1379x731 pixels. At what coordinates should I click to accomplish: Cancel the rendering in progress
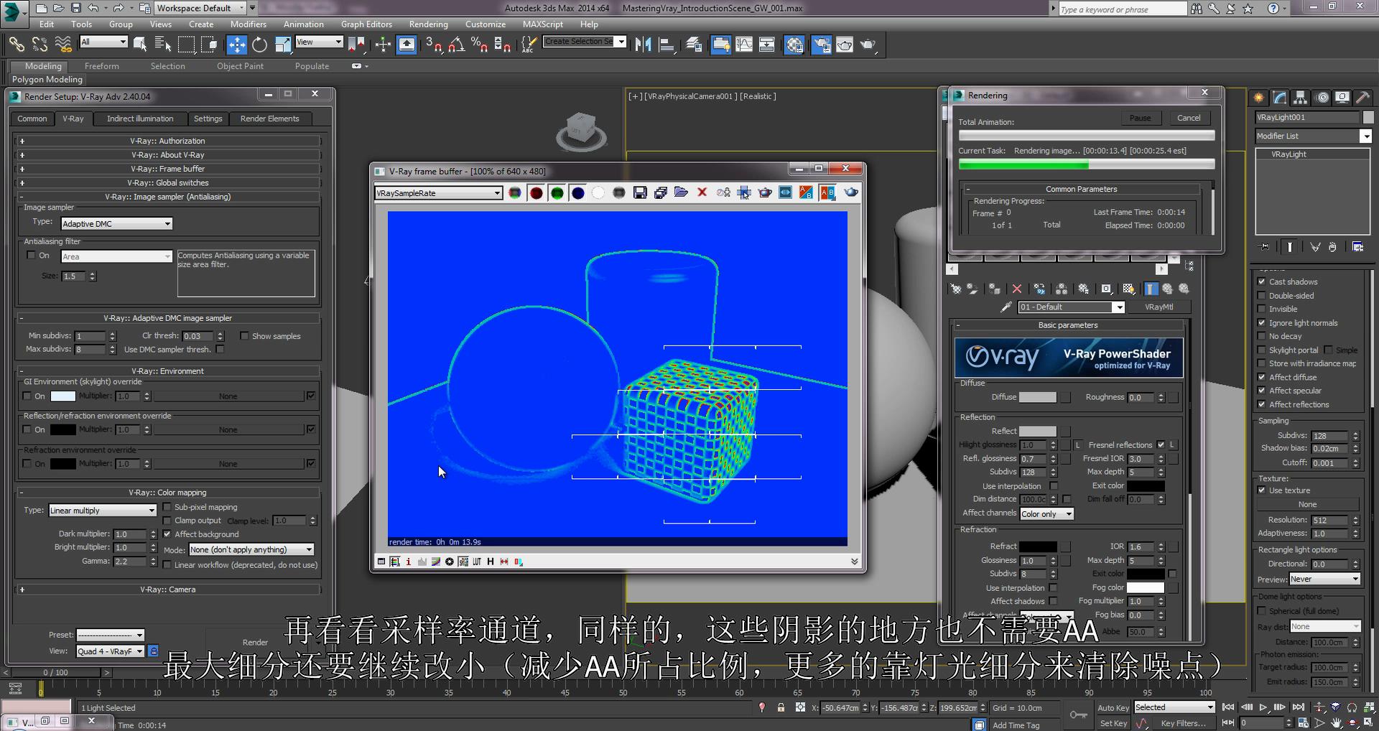pos(1188,118)
